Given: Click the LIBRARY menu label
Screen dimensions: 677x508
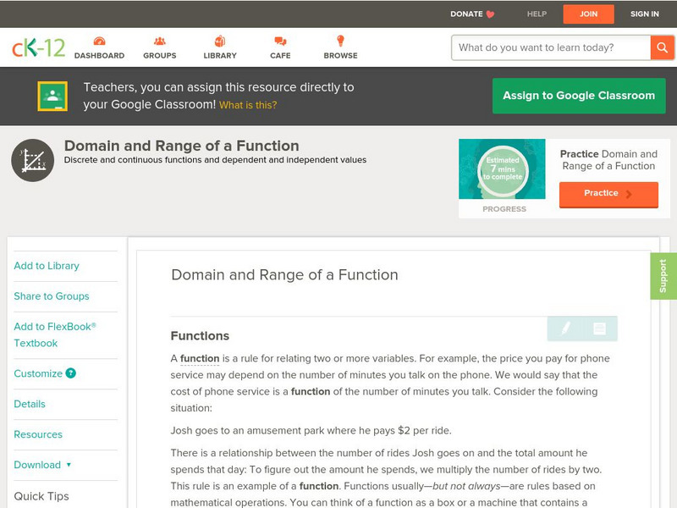Looking at the screenshot, I should pyautogui.click(x=220, y=56).
